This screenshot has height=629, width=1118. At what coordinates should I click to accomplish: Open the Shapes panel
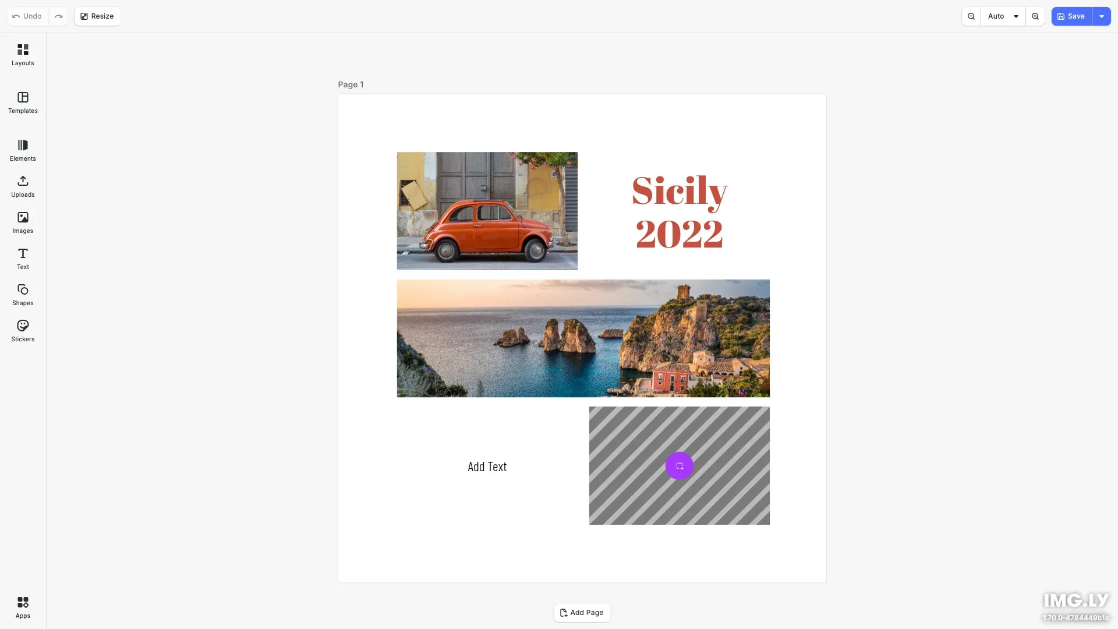pos(23,294)
